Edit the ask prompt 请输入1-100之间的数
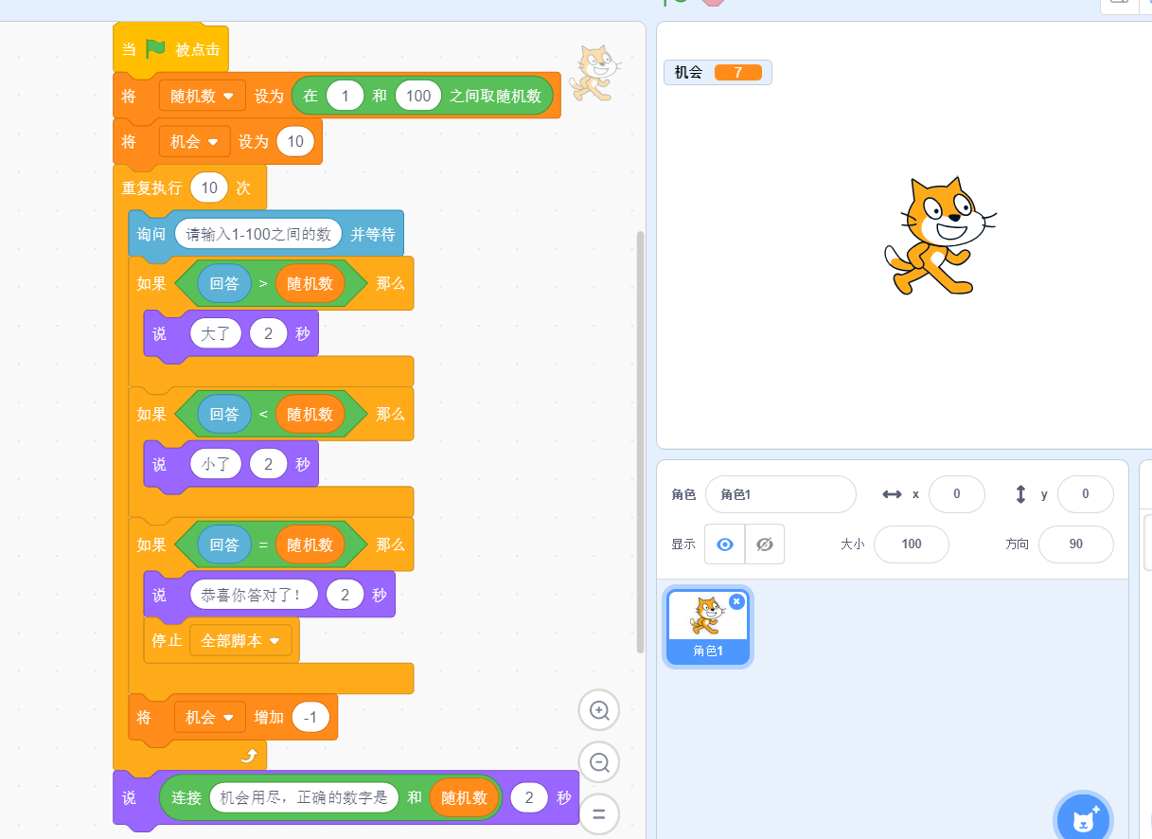The height and width of the screenshot is (839, 1152). click(258, 234)
